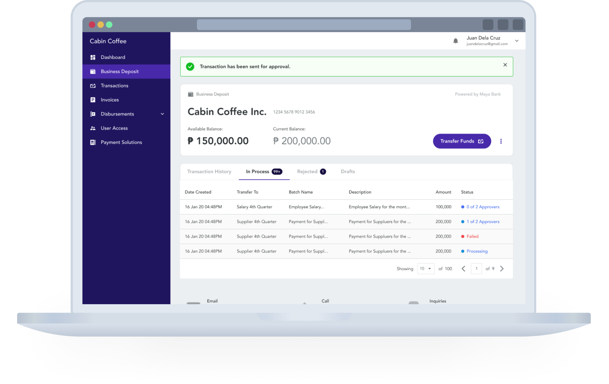Click the Transfer Funds button

click(x=462, y=141)
